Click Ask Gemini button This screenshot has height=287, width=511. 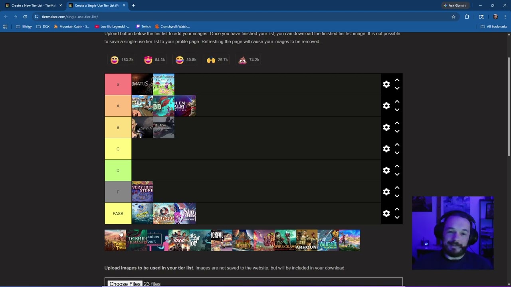click(455, 6)
